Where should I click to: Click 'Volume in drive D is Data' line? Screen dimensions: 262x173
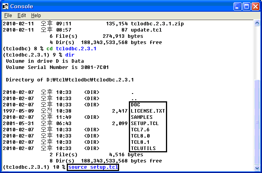click(x=45, y=61)
